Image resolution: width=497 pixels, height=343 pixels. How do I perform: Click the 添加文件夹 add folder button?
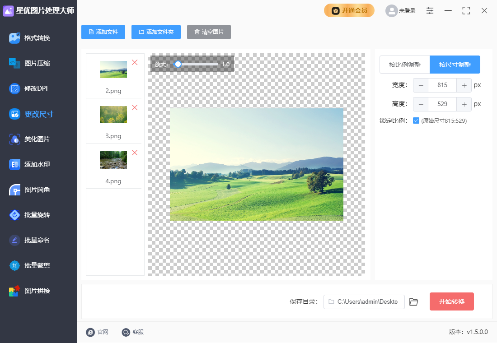click(x=156, y=32)
